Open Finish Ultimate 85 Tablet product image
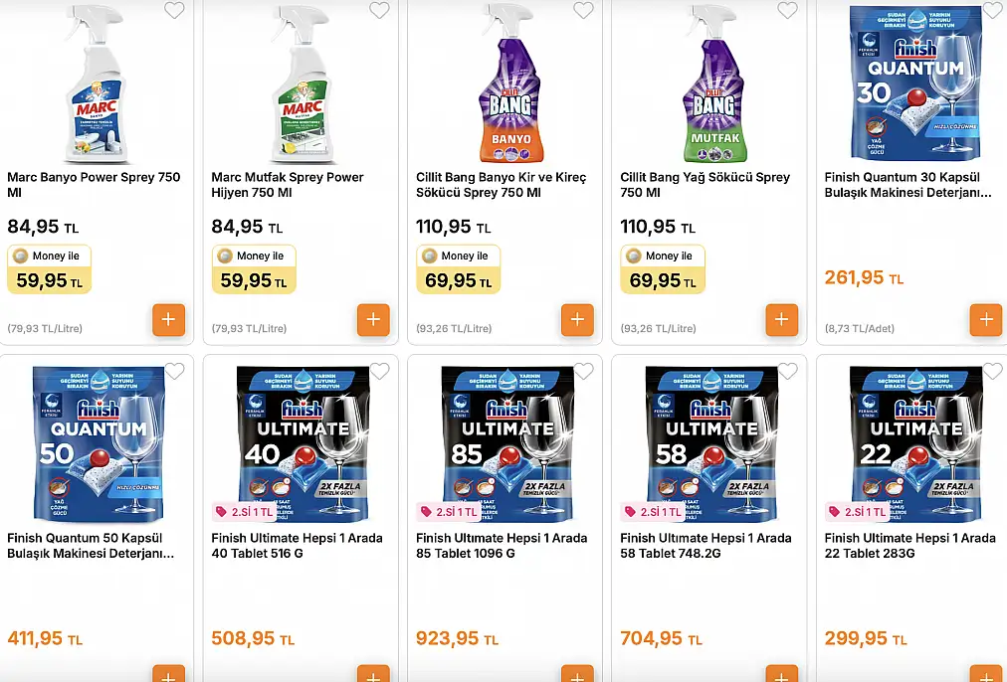The height and width of the screenshot is (682, 1007). pos(507,444)
